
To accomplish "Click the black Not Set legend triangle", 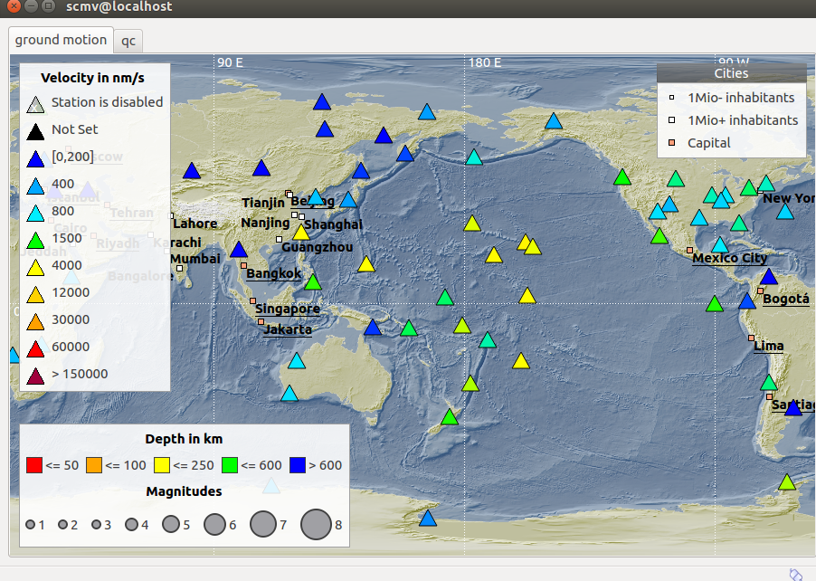I will click(x=35, y=132).
